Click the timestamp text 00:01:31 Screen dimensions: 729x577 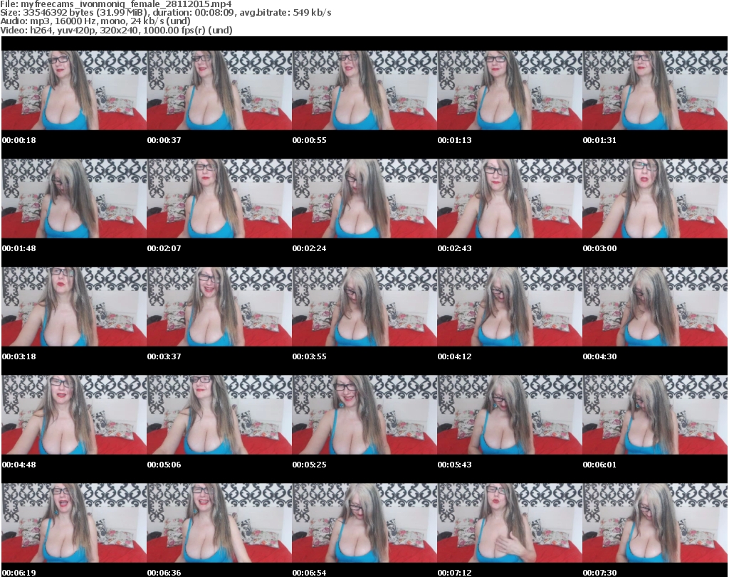[x=599, y=140]
